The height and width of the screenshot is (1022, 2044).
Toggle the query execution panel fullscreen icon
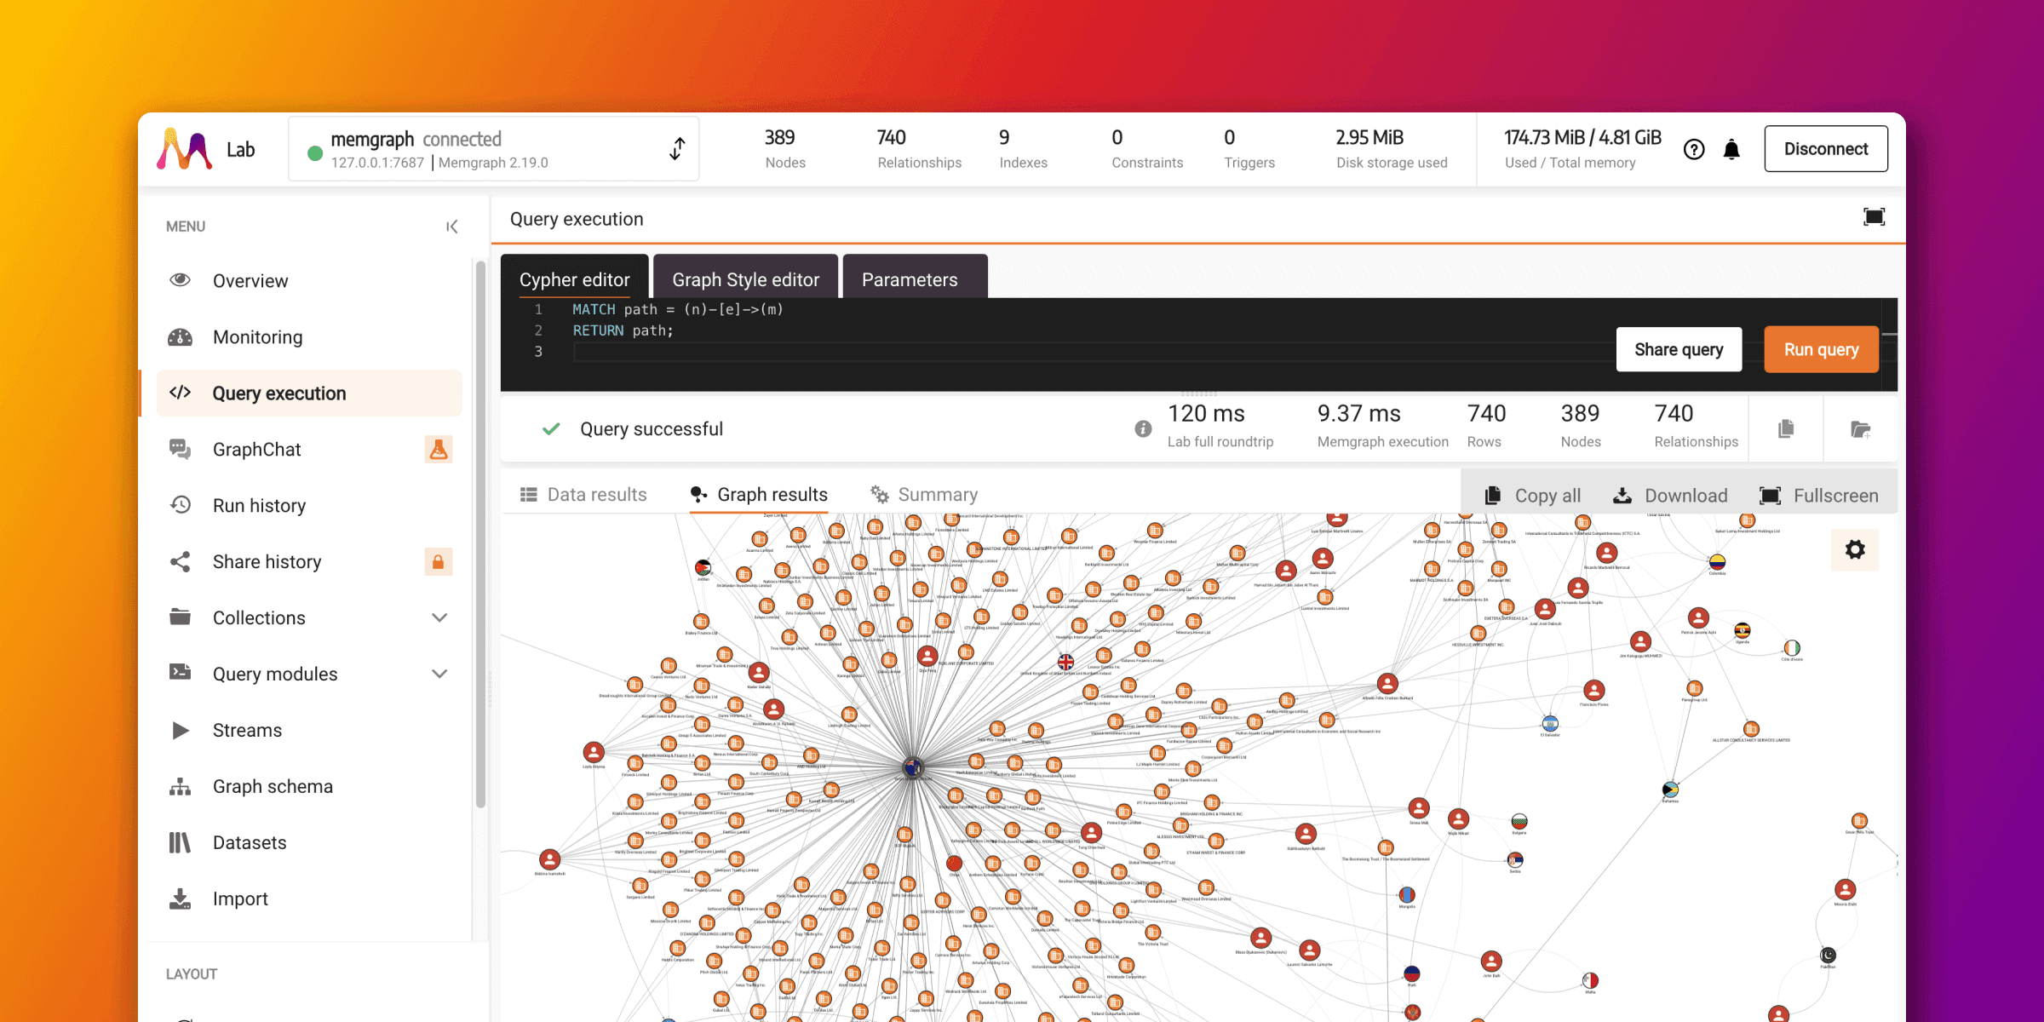pyautogui.click(x=1874, y=217)
